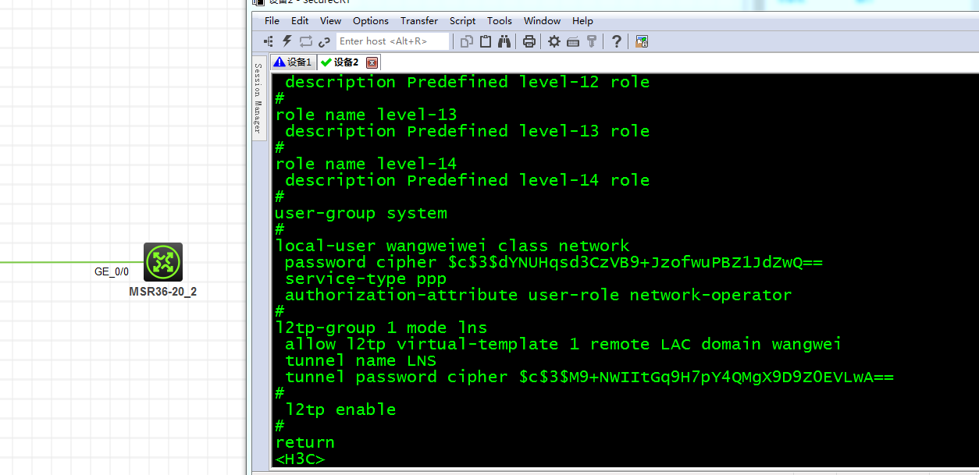Screen dimensions: 979x475
Task: Switch to the 设备1 tab
Action: [x=294, y=62]
